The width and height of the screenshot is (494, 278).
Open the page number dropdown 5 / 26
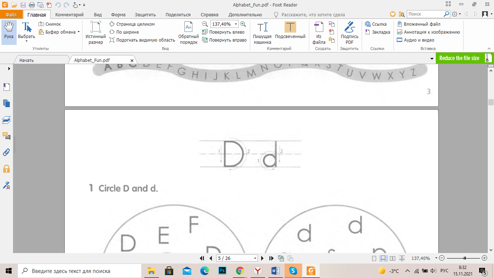pos(255,258)
